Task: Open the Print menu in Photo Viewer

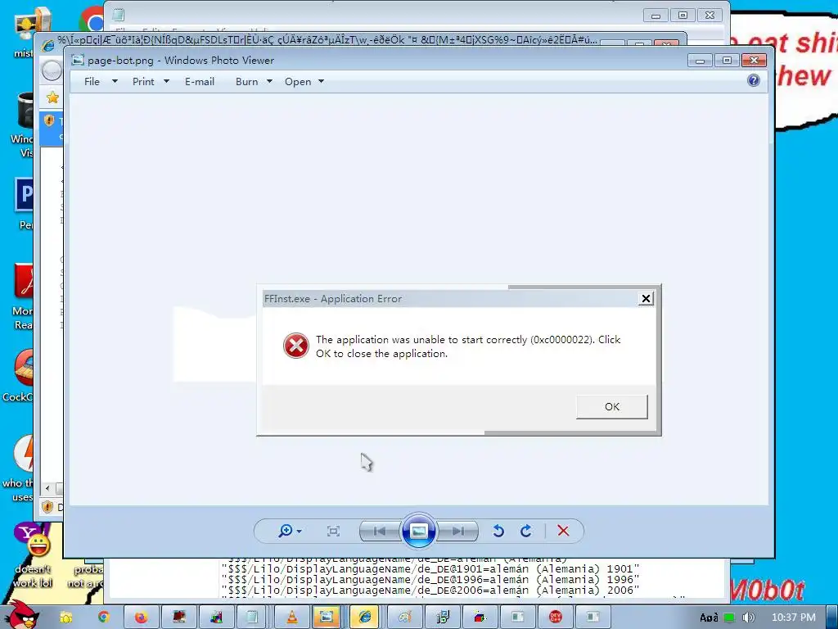Action: coord(143,81)
